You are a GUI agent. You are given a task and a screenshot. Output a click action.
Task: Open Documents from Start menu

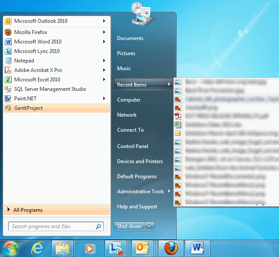click(130, 38)
